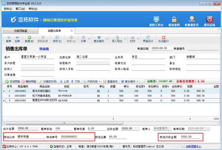Save the document with 保存 icon
The width and height of the screenshot is (222, 150).
pyautogui.click(x=57, y=37)
